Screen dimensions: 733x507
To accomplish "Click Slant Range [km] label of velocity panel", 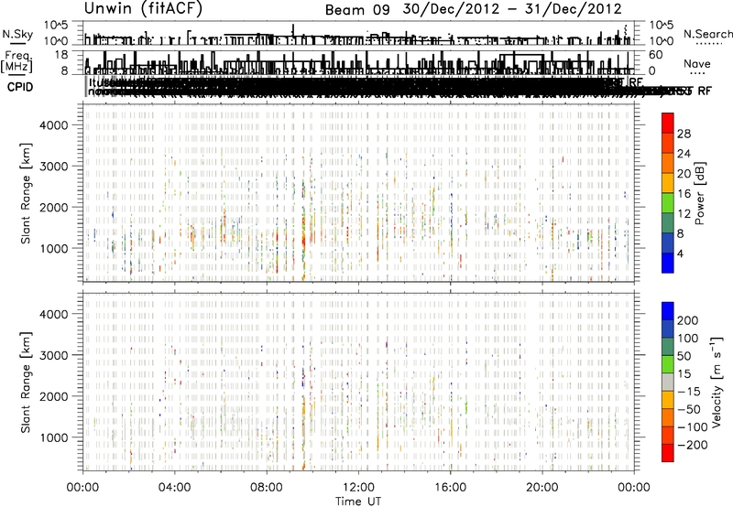I will coord(26,383).
